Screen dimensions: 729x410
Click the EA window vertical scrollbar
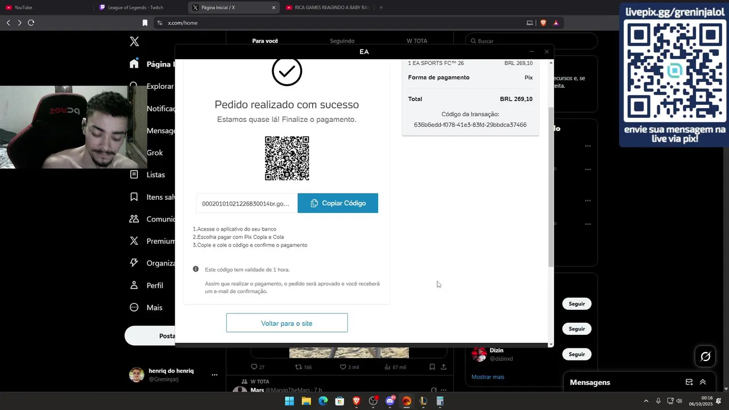551,187
